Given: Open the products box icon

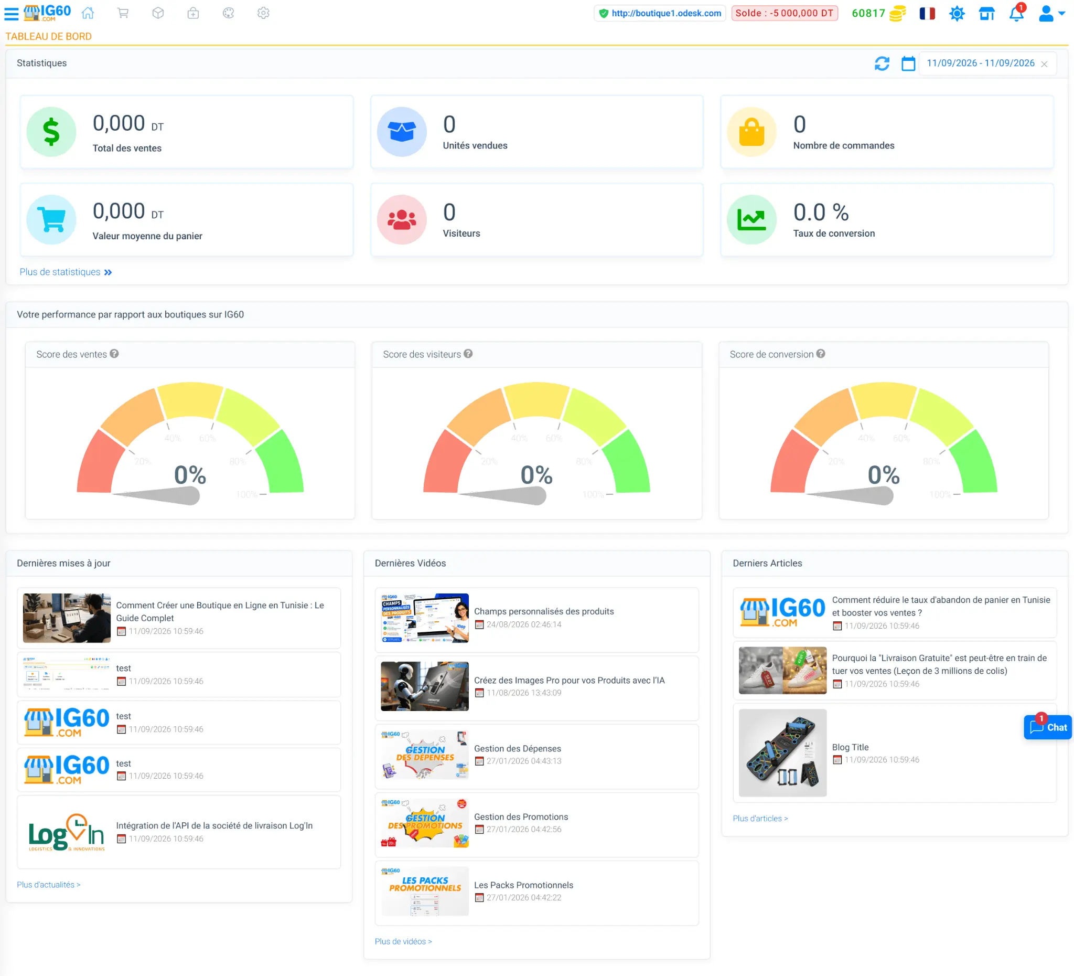Looking at the screenshot, I should coord(158,13).
